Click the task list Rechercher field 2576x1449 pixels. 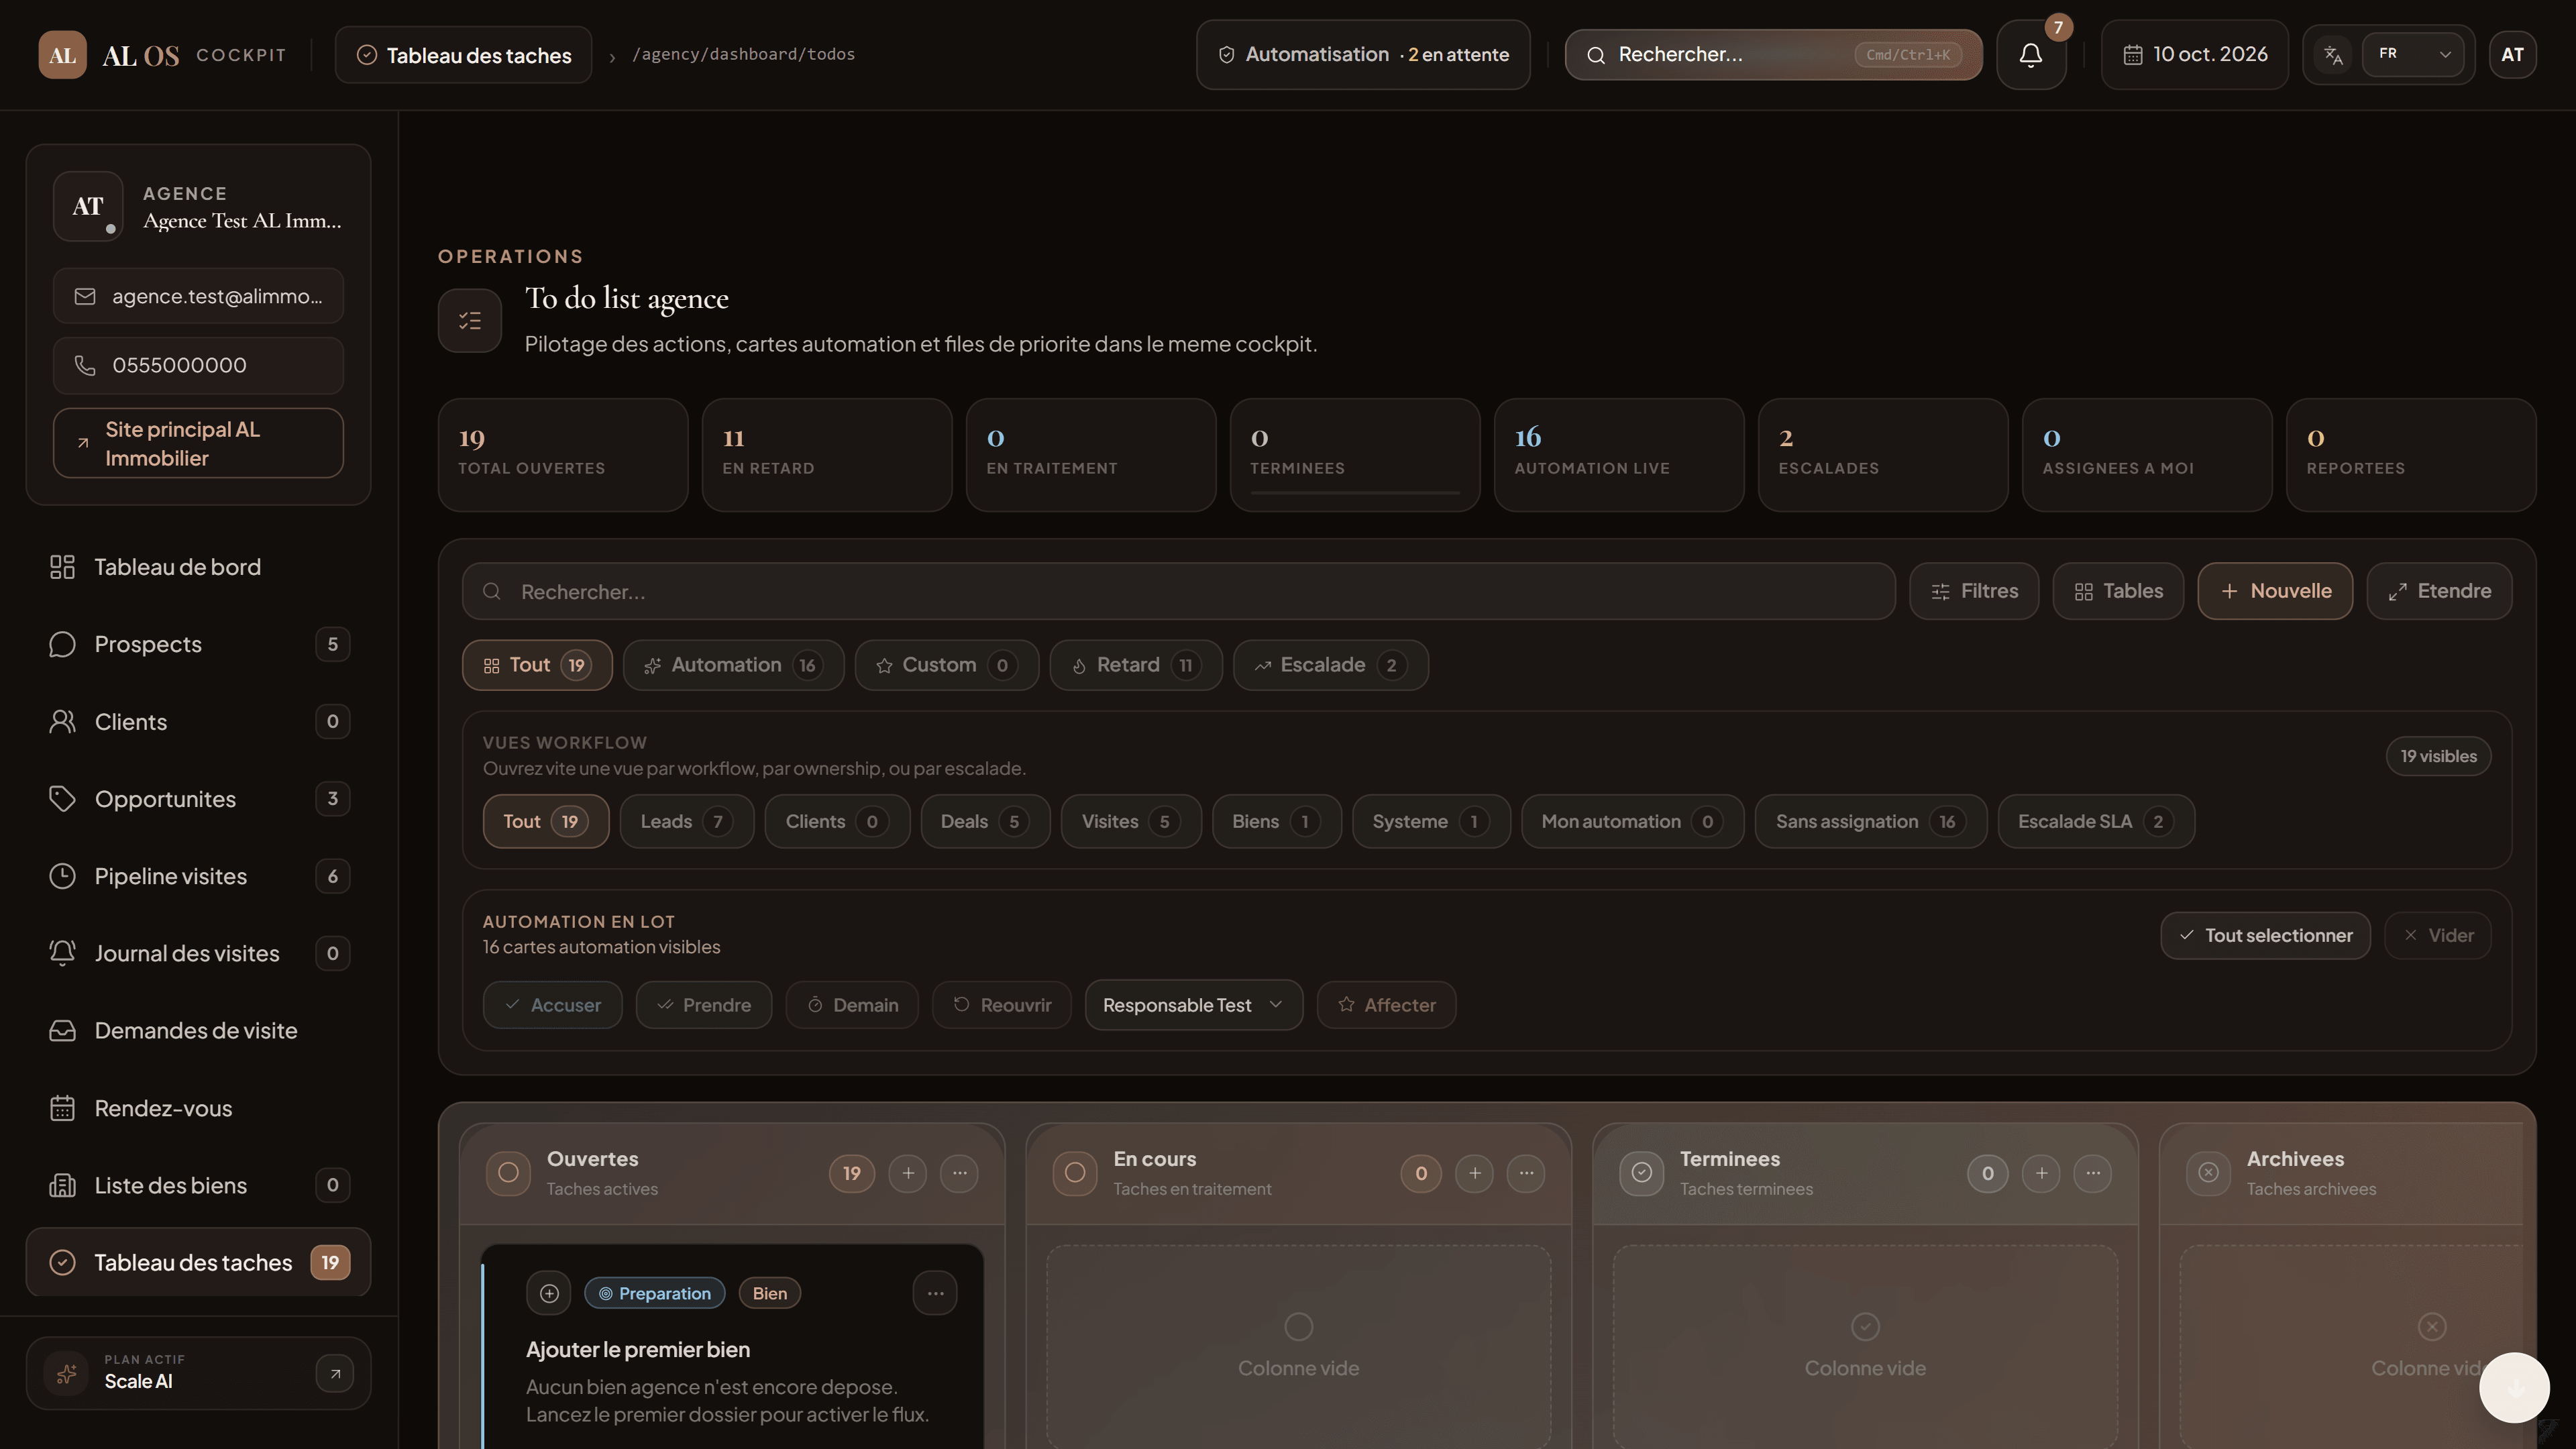pyautogui.click(x=1178, y=591)
